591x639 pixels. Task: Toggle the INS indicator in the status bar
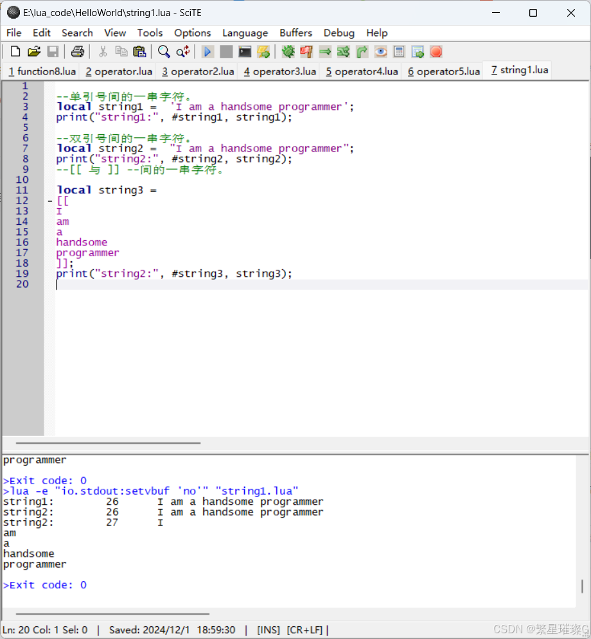coord(268,629)
